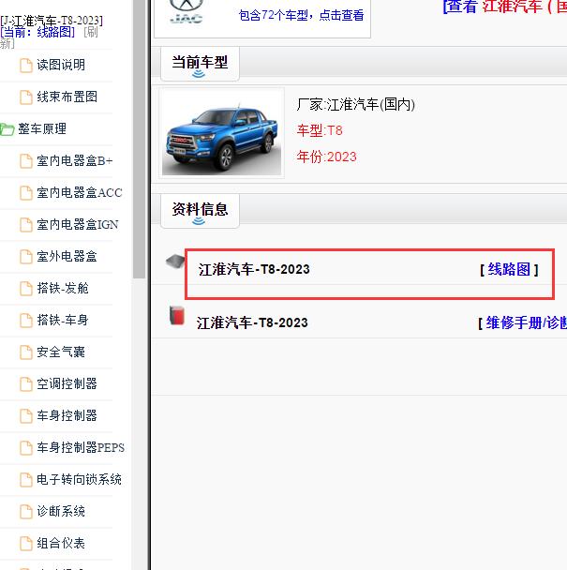Click the page icon beside 空调控制器
The height and width of the screenshot is (570, 567).
(x=26, y=384)
